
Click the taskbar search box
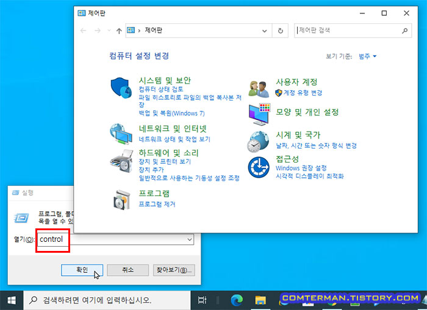point(107,300)
